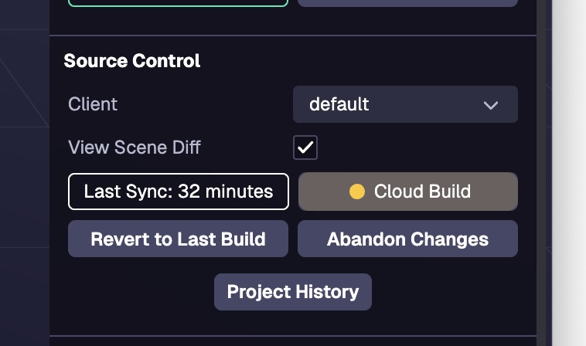The width and height of the screenshot is (586, 346).
Task: Click the Abandon Changes button
Action: (407, 239)
